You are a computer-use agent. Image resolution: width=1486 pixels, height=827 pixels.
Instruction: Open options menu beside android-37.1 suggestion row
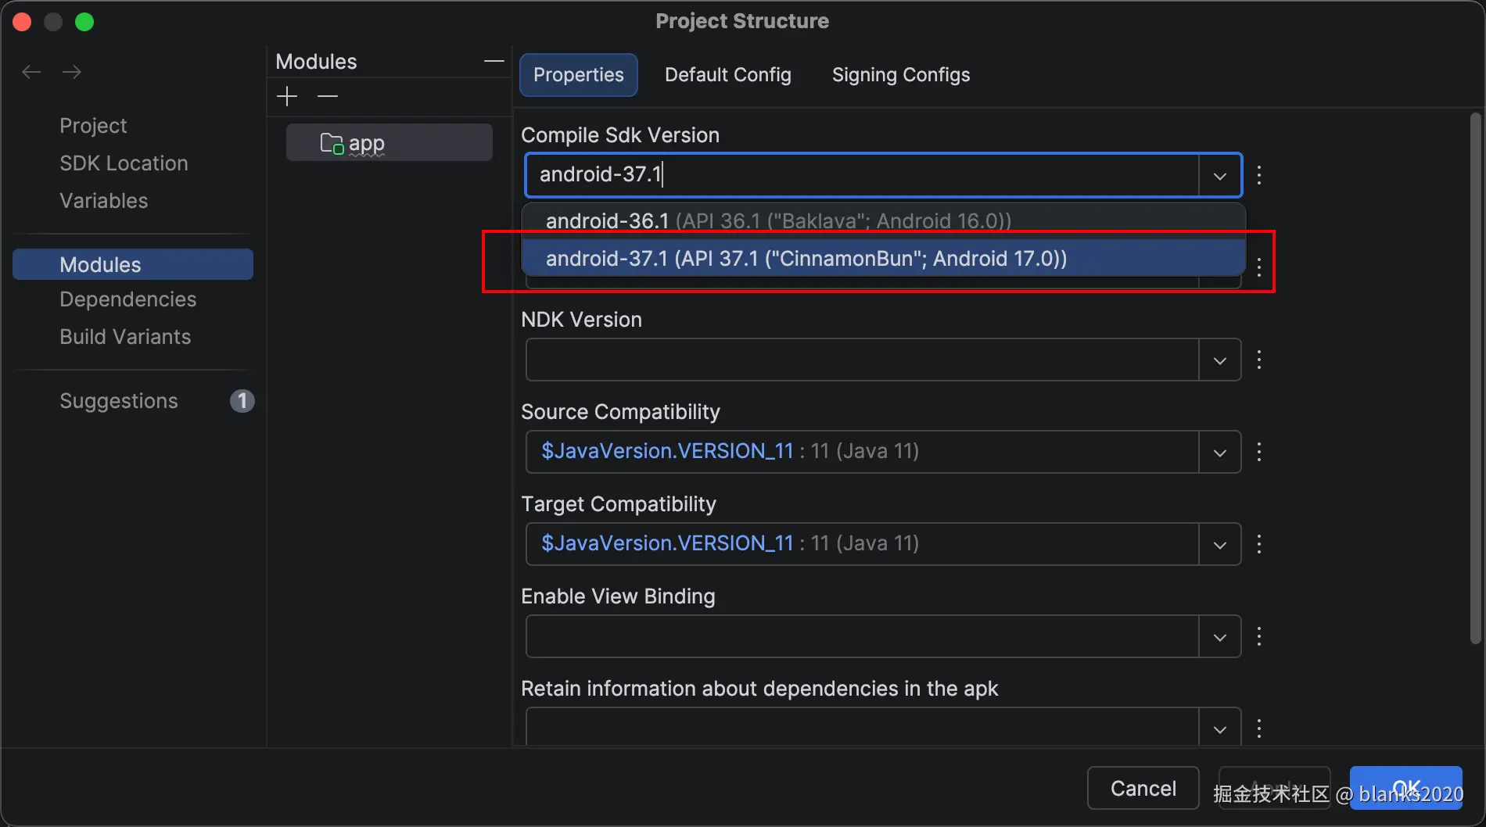coord(1259,267)
